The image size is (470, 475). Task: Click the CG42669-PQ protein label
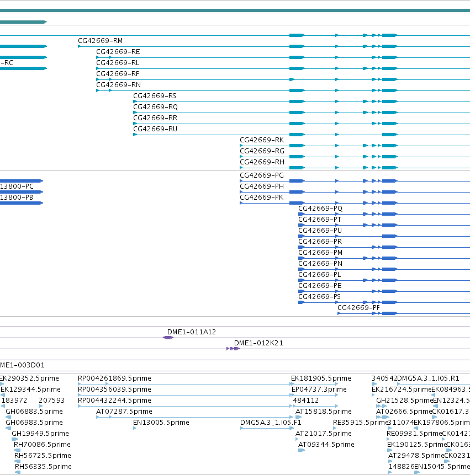click(x=320, y=209)
